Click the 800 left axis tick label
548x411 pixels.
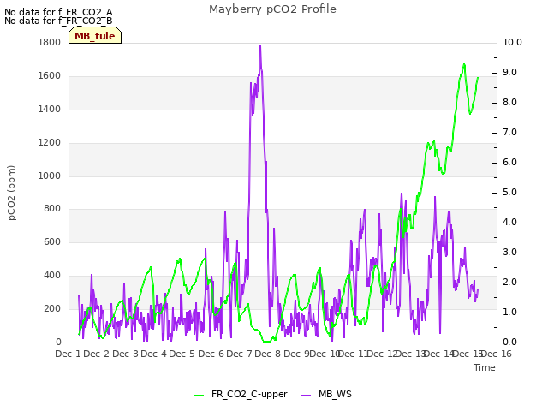pyautogui.click(x=52, y=209)
